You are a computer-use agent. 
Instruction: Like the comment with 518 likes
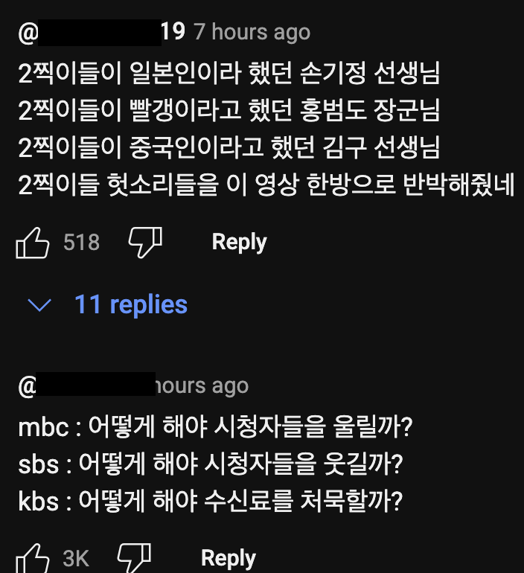pyautogui.click(x=33, y=243)
